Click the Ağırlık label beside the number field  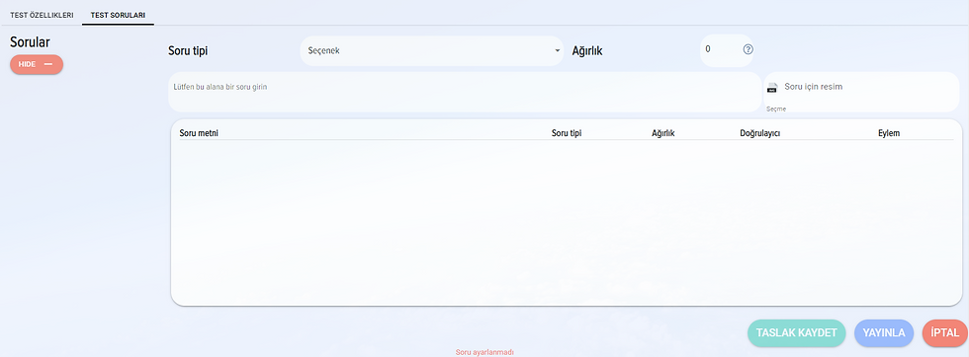tap(587, 51)
